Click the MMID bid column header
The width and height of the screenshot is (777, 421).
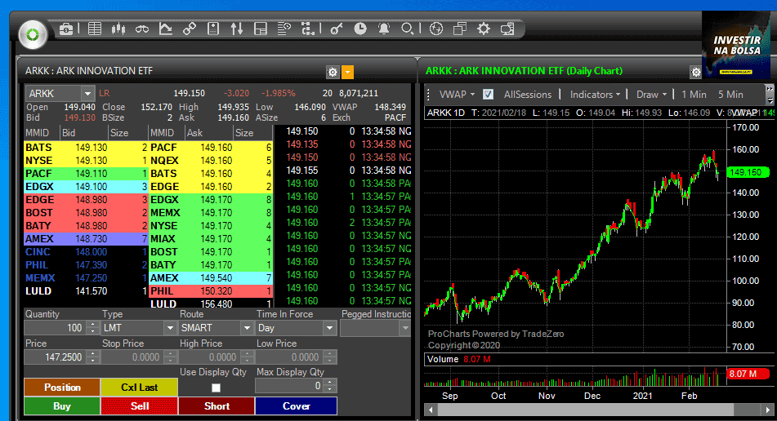tap(42, 133)
